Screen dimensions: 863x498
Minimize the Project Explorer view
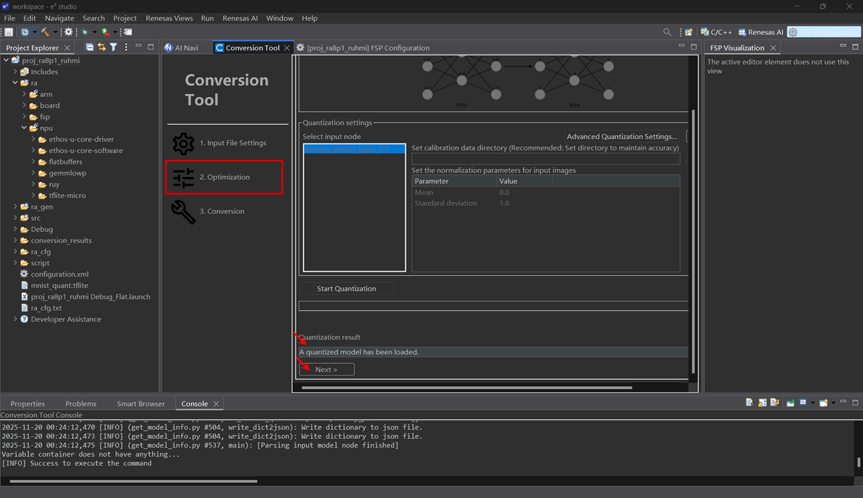coord(138,46)
